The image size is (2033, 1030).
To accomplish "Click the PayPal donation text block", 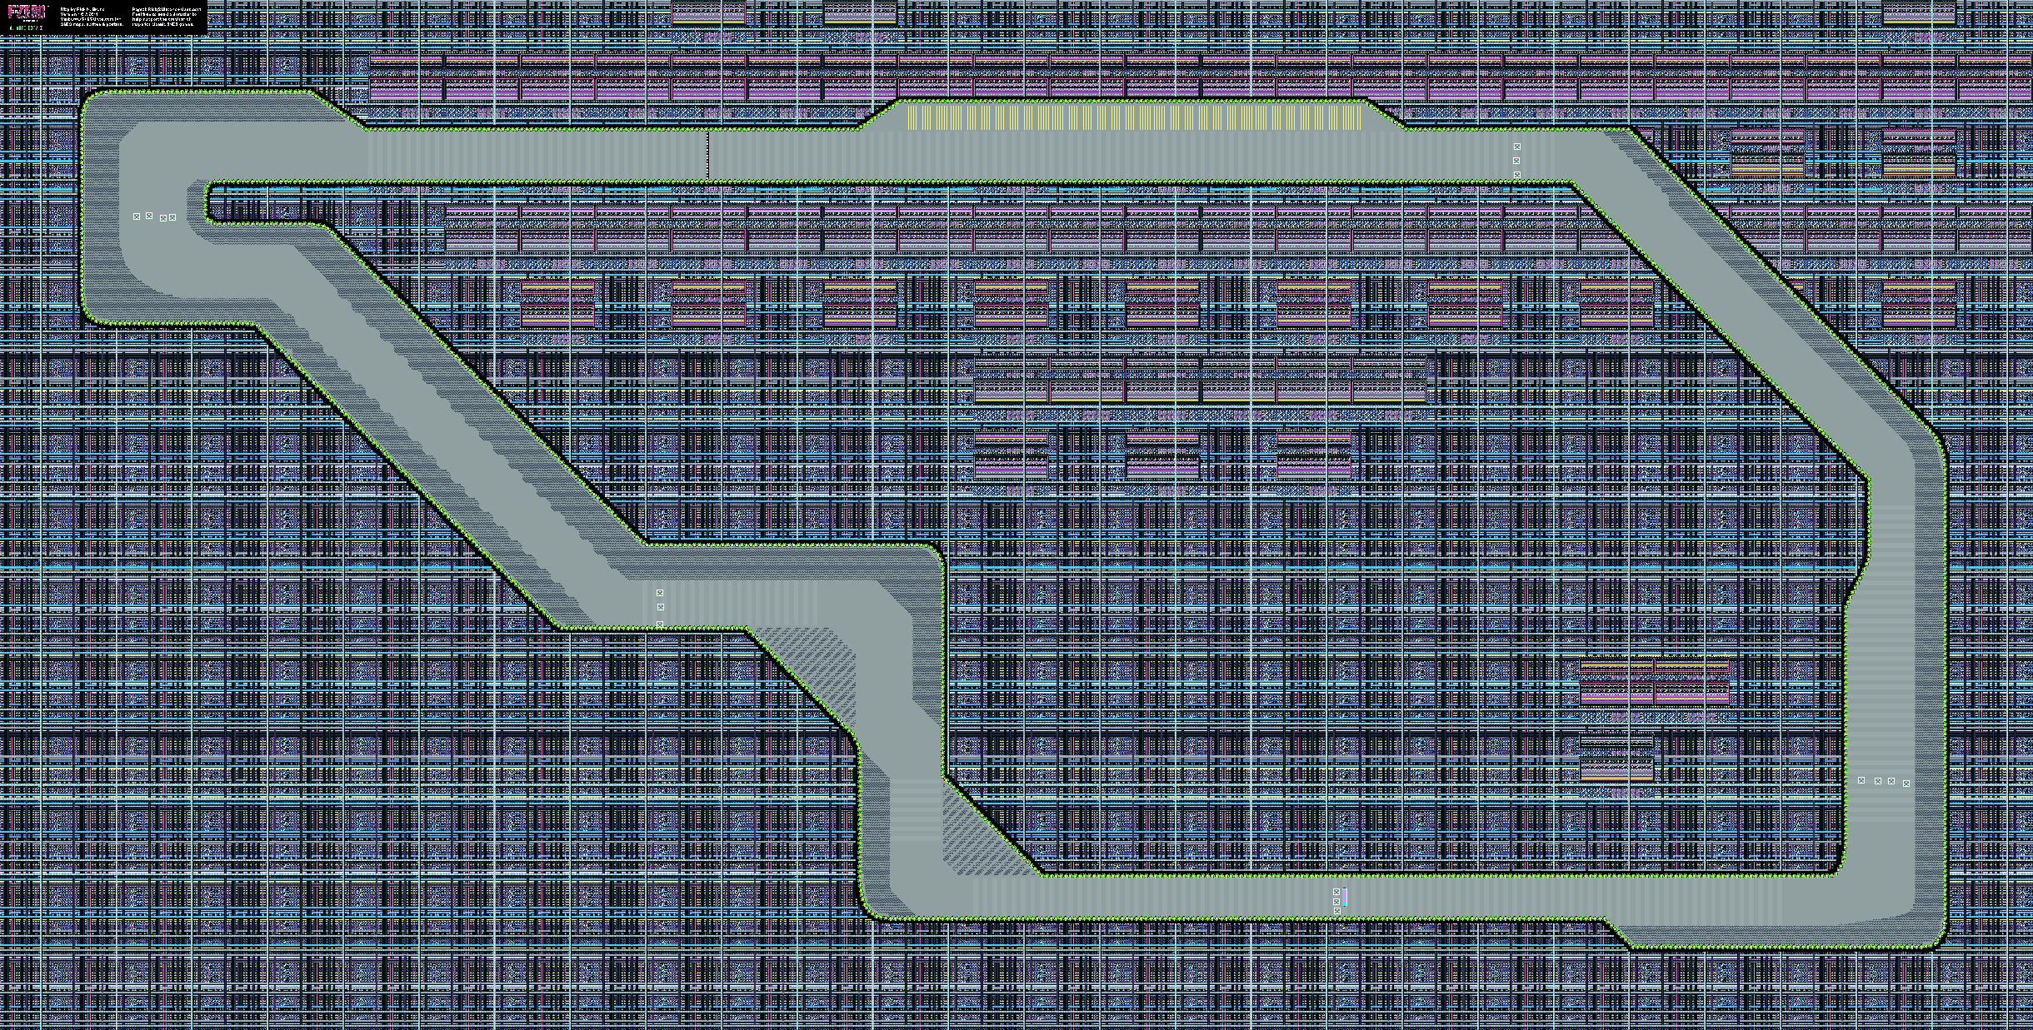I will [x=167, y=17].
